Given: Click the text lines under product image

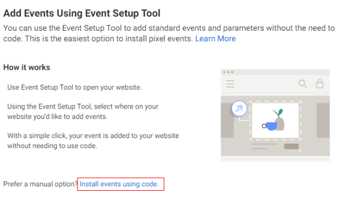Looking at the screenshot, I should coord(264,146).
